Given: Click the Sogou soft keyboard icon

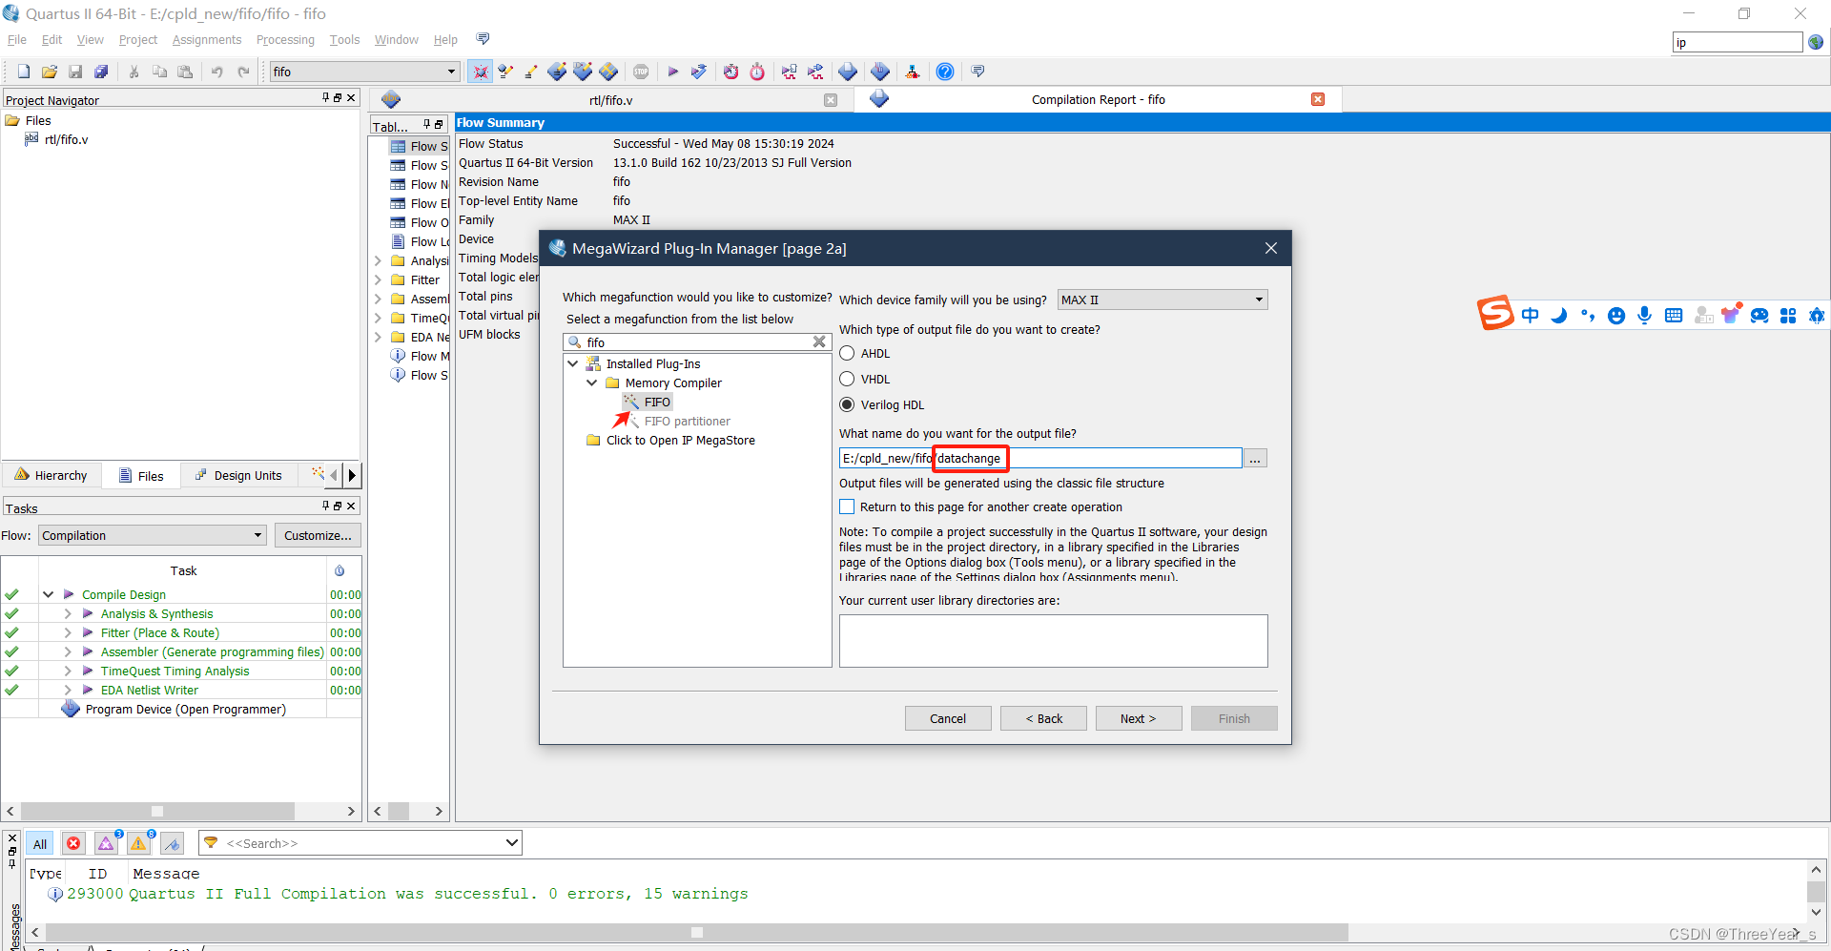Looking at the screenshot, I should pyautogui.click(x=1674, y=315).
